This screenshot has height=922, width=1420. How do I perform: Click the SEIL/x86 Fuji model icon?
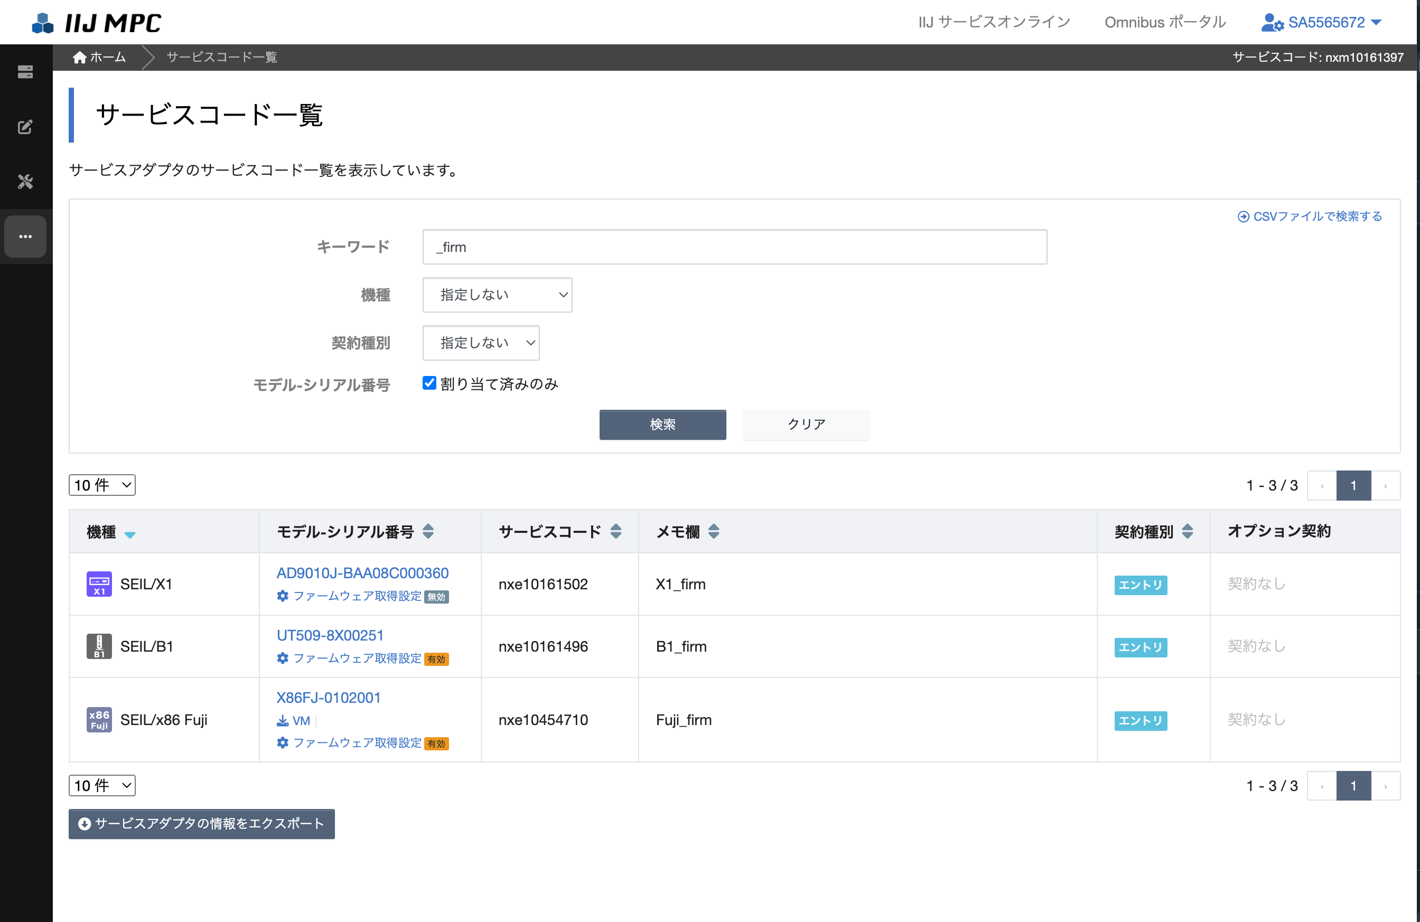point(99,720)
